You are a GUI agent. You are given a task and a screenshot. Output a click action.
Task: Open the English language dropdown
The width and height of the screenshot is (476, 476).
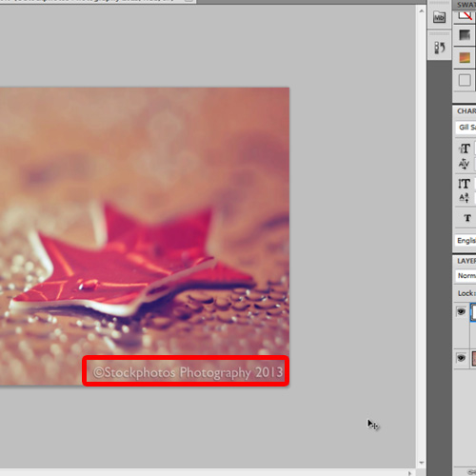pos(466,241)
